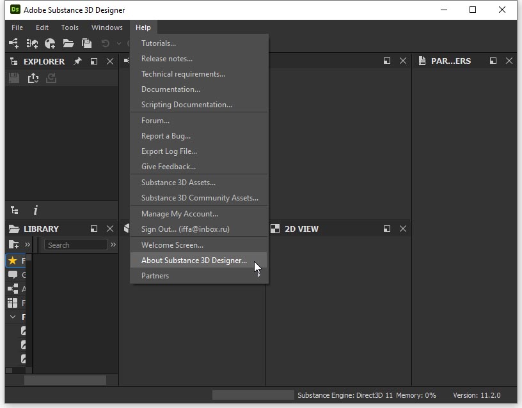Close the graph panel above 2D View

[403, 61]
